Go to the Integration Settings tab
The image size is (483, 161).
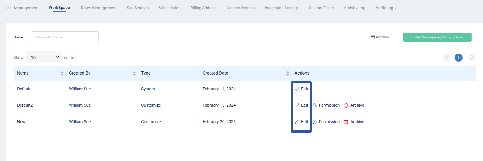[x=282, y=8]
